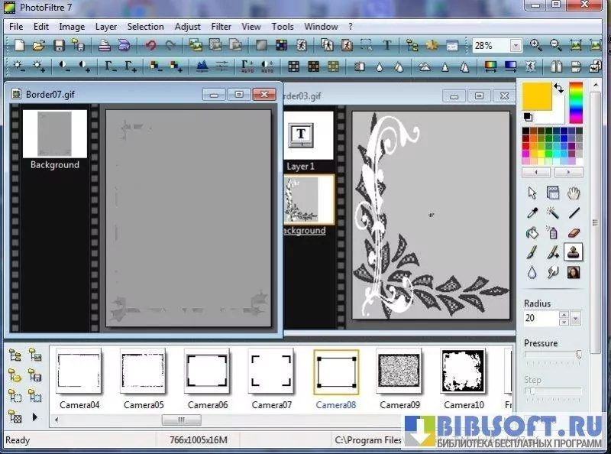The width and height of the screenshot is (611, 454).
Task: Open the Filter menu
Action: pos(221,26)
